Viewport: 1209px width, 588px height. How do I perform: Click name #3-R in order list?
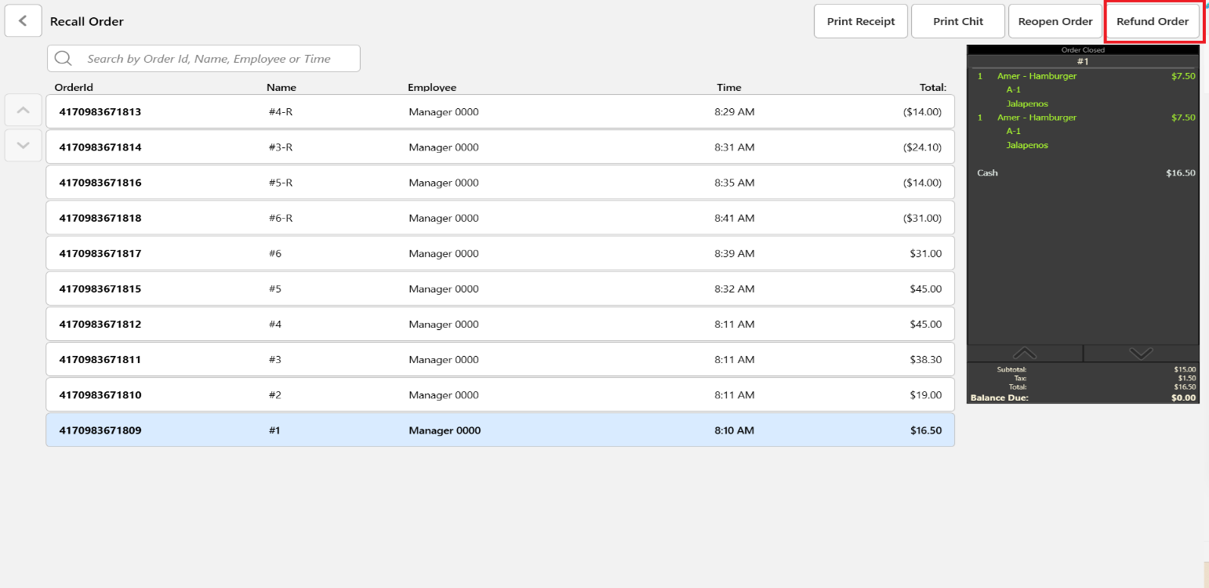[x=281, y=147]
